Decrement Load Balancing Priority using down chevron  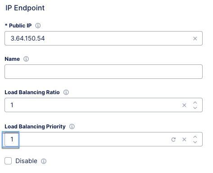click(195, 142)
